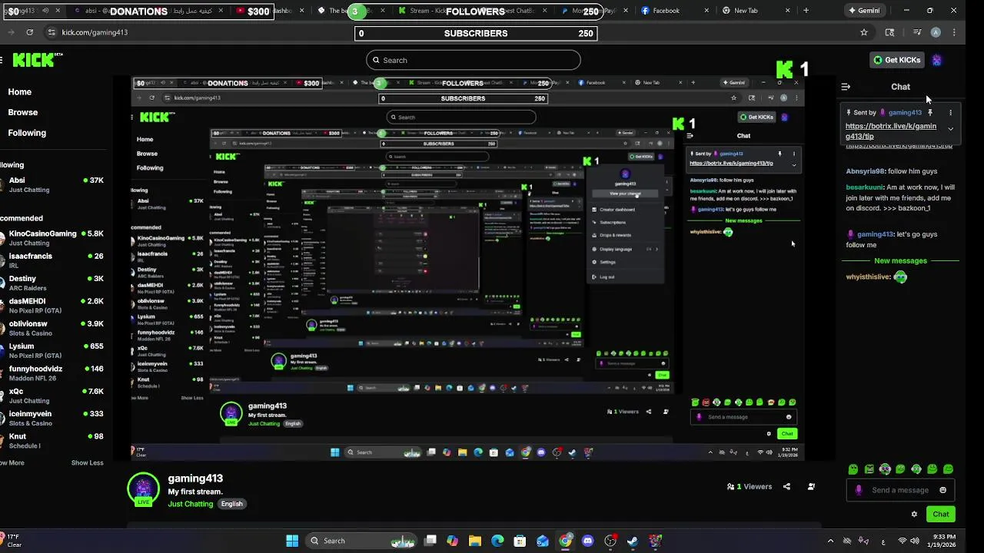Go to Browse in the sidebar
984x553 pixels.
click(23, 112)
